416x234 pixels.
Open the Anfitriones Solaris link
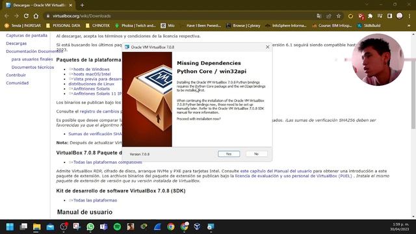pos(91,88)
